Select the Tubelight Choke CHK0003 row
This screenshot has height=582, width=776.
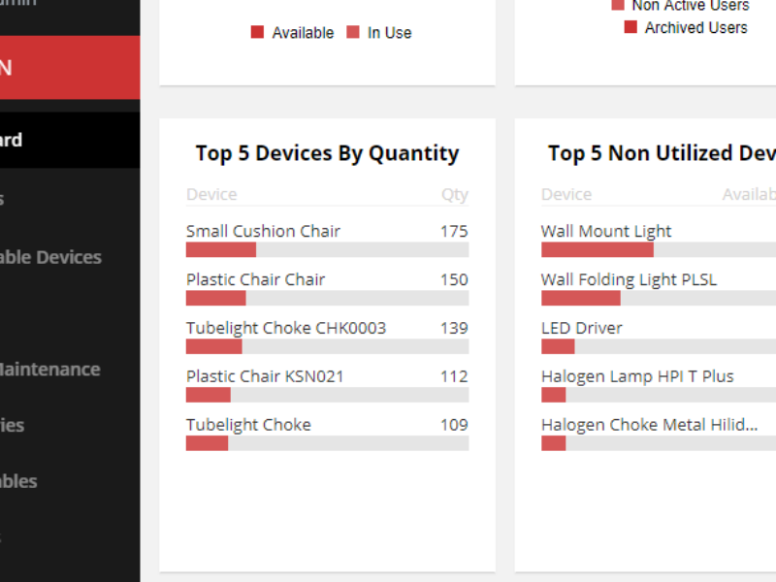(x=327, y=337)
